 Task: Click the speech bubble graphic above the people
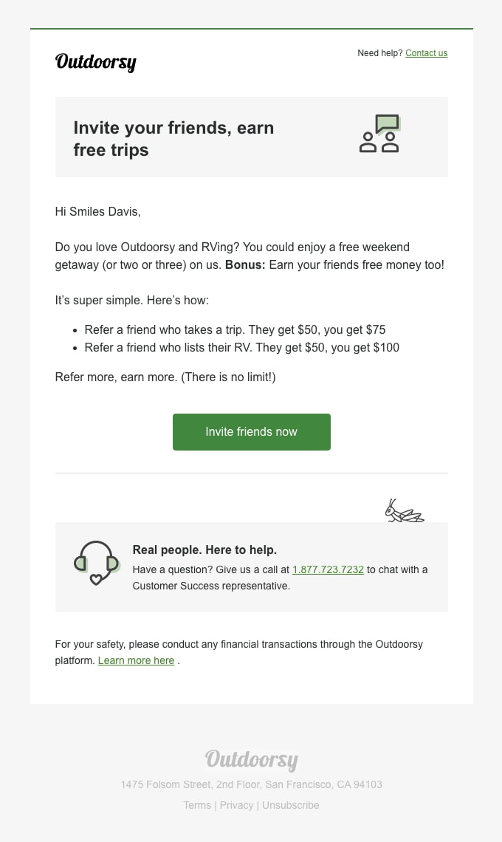(x=389, y=122)
